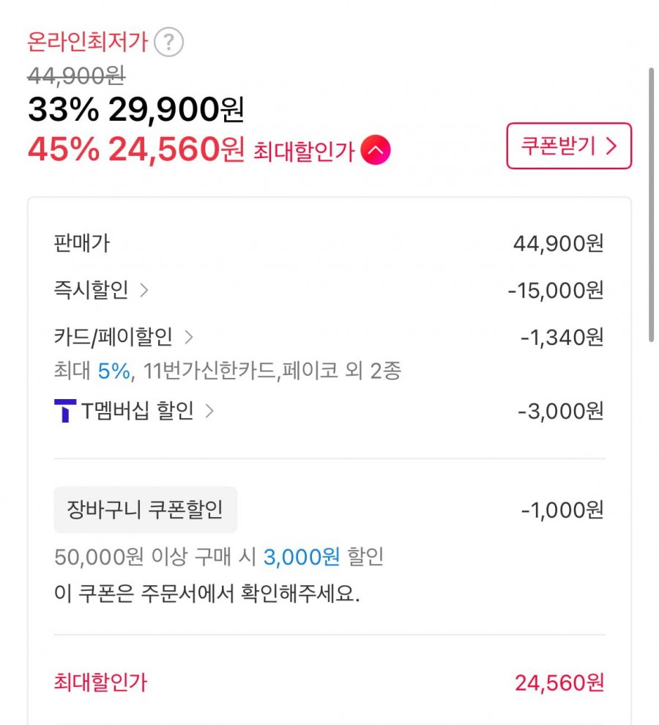This screenshot has width=659, height=725.
Task: Select the 즉시할인 label text
Action: click(91, 291)
